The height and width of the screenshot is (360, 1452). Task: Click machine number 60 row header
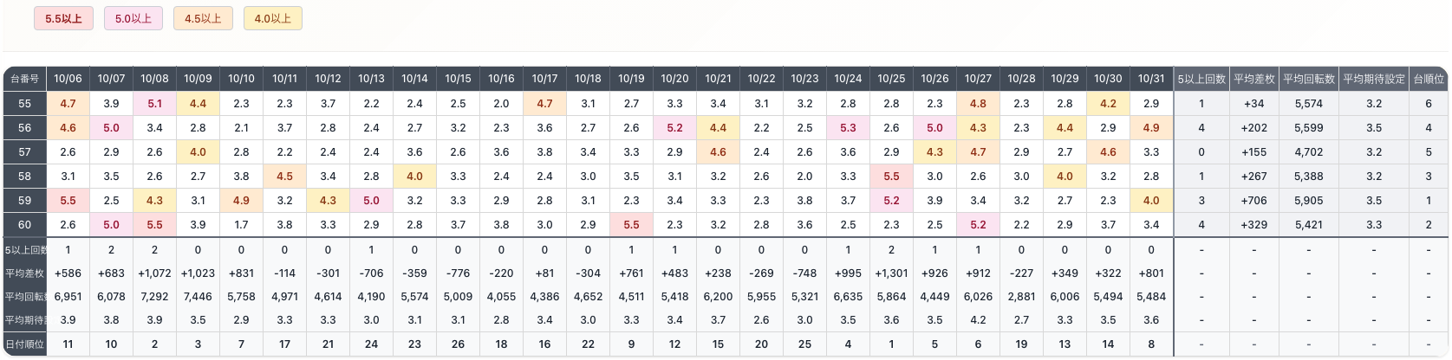click(x=24, y=225)
